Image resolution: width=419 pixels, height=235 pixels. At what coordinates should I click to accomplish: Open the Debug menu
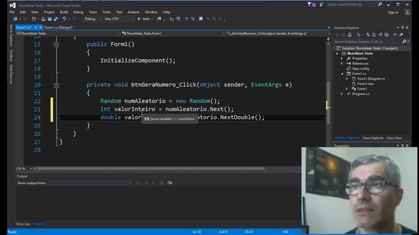click(78, 12)
